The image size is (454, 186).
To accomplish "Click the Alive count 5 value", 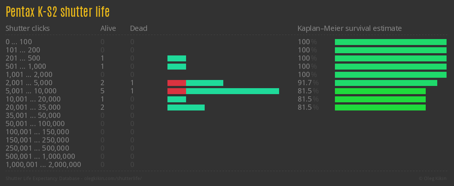I will pos(102,91).
